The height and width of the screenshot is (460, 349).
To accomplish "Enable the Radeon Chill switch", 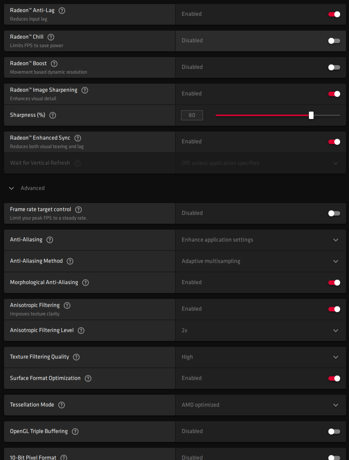I will pyautogui.click(x=334, y=41).
